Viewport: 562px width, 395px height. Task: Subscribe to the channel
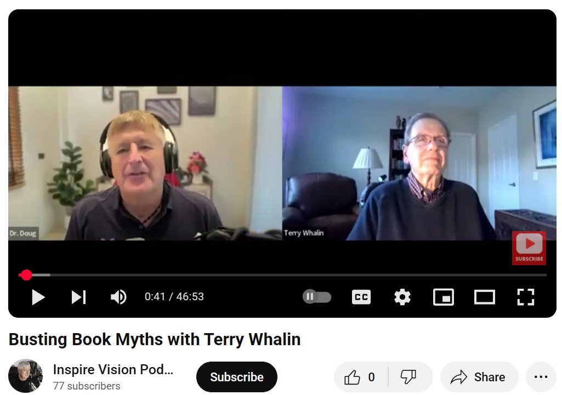tap(236, 377)
